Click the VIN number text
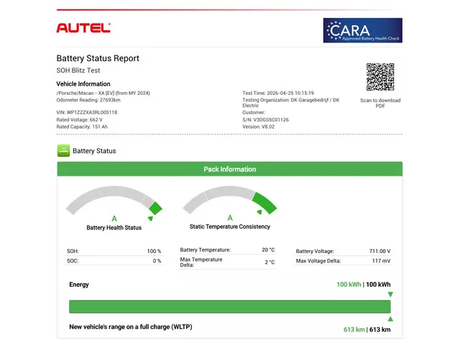This screenshot has height=345, width=460. pyautogui.click(x=86, y=112)
